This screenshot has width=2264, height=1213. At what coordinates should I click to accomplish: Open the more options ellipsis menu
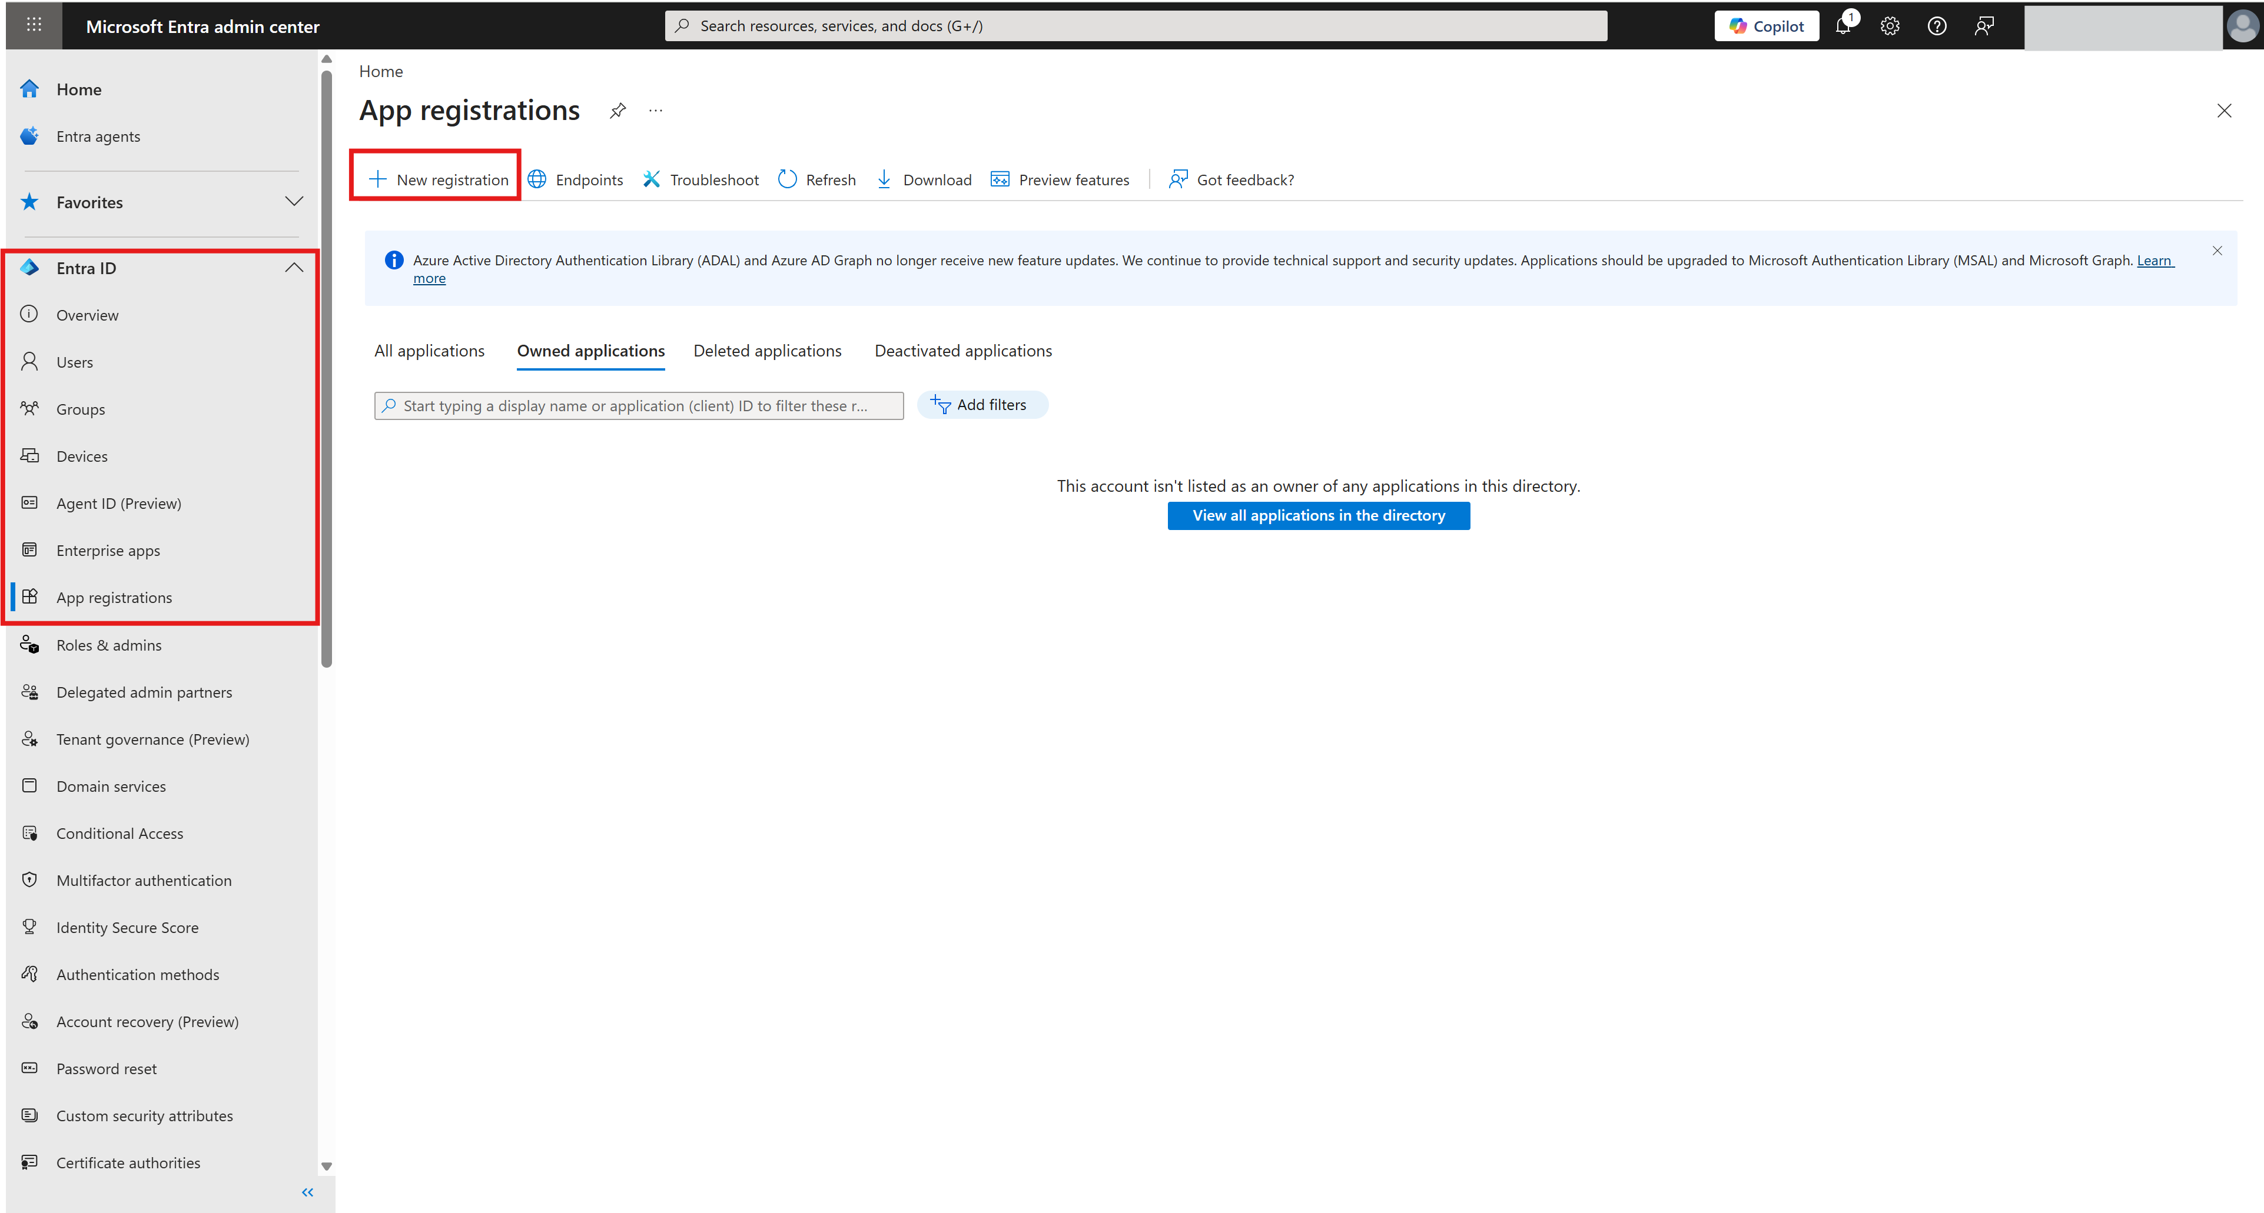pyautogui.click(x=656, y=111)
